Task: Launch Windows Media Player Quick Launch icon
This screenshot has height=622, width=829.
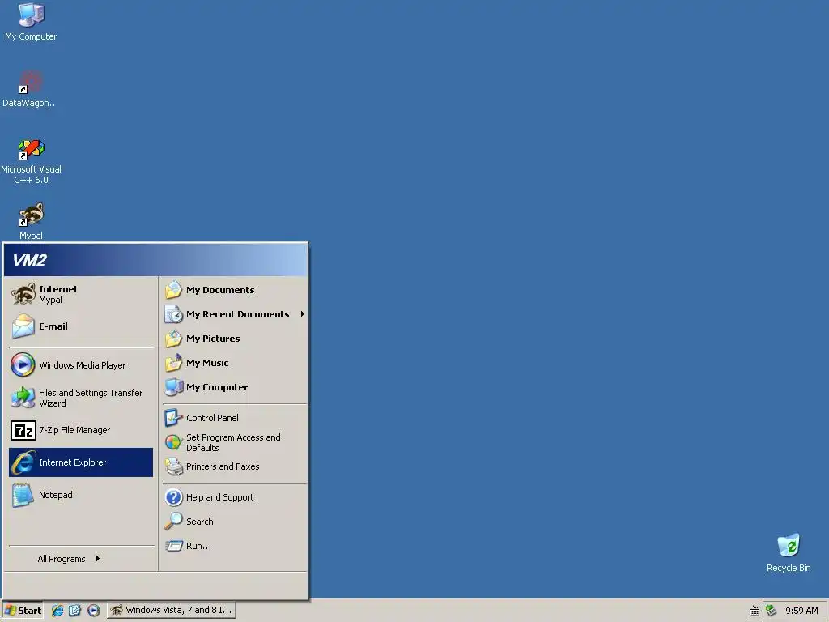Action: point(94,611)
